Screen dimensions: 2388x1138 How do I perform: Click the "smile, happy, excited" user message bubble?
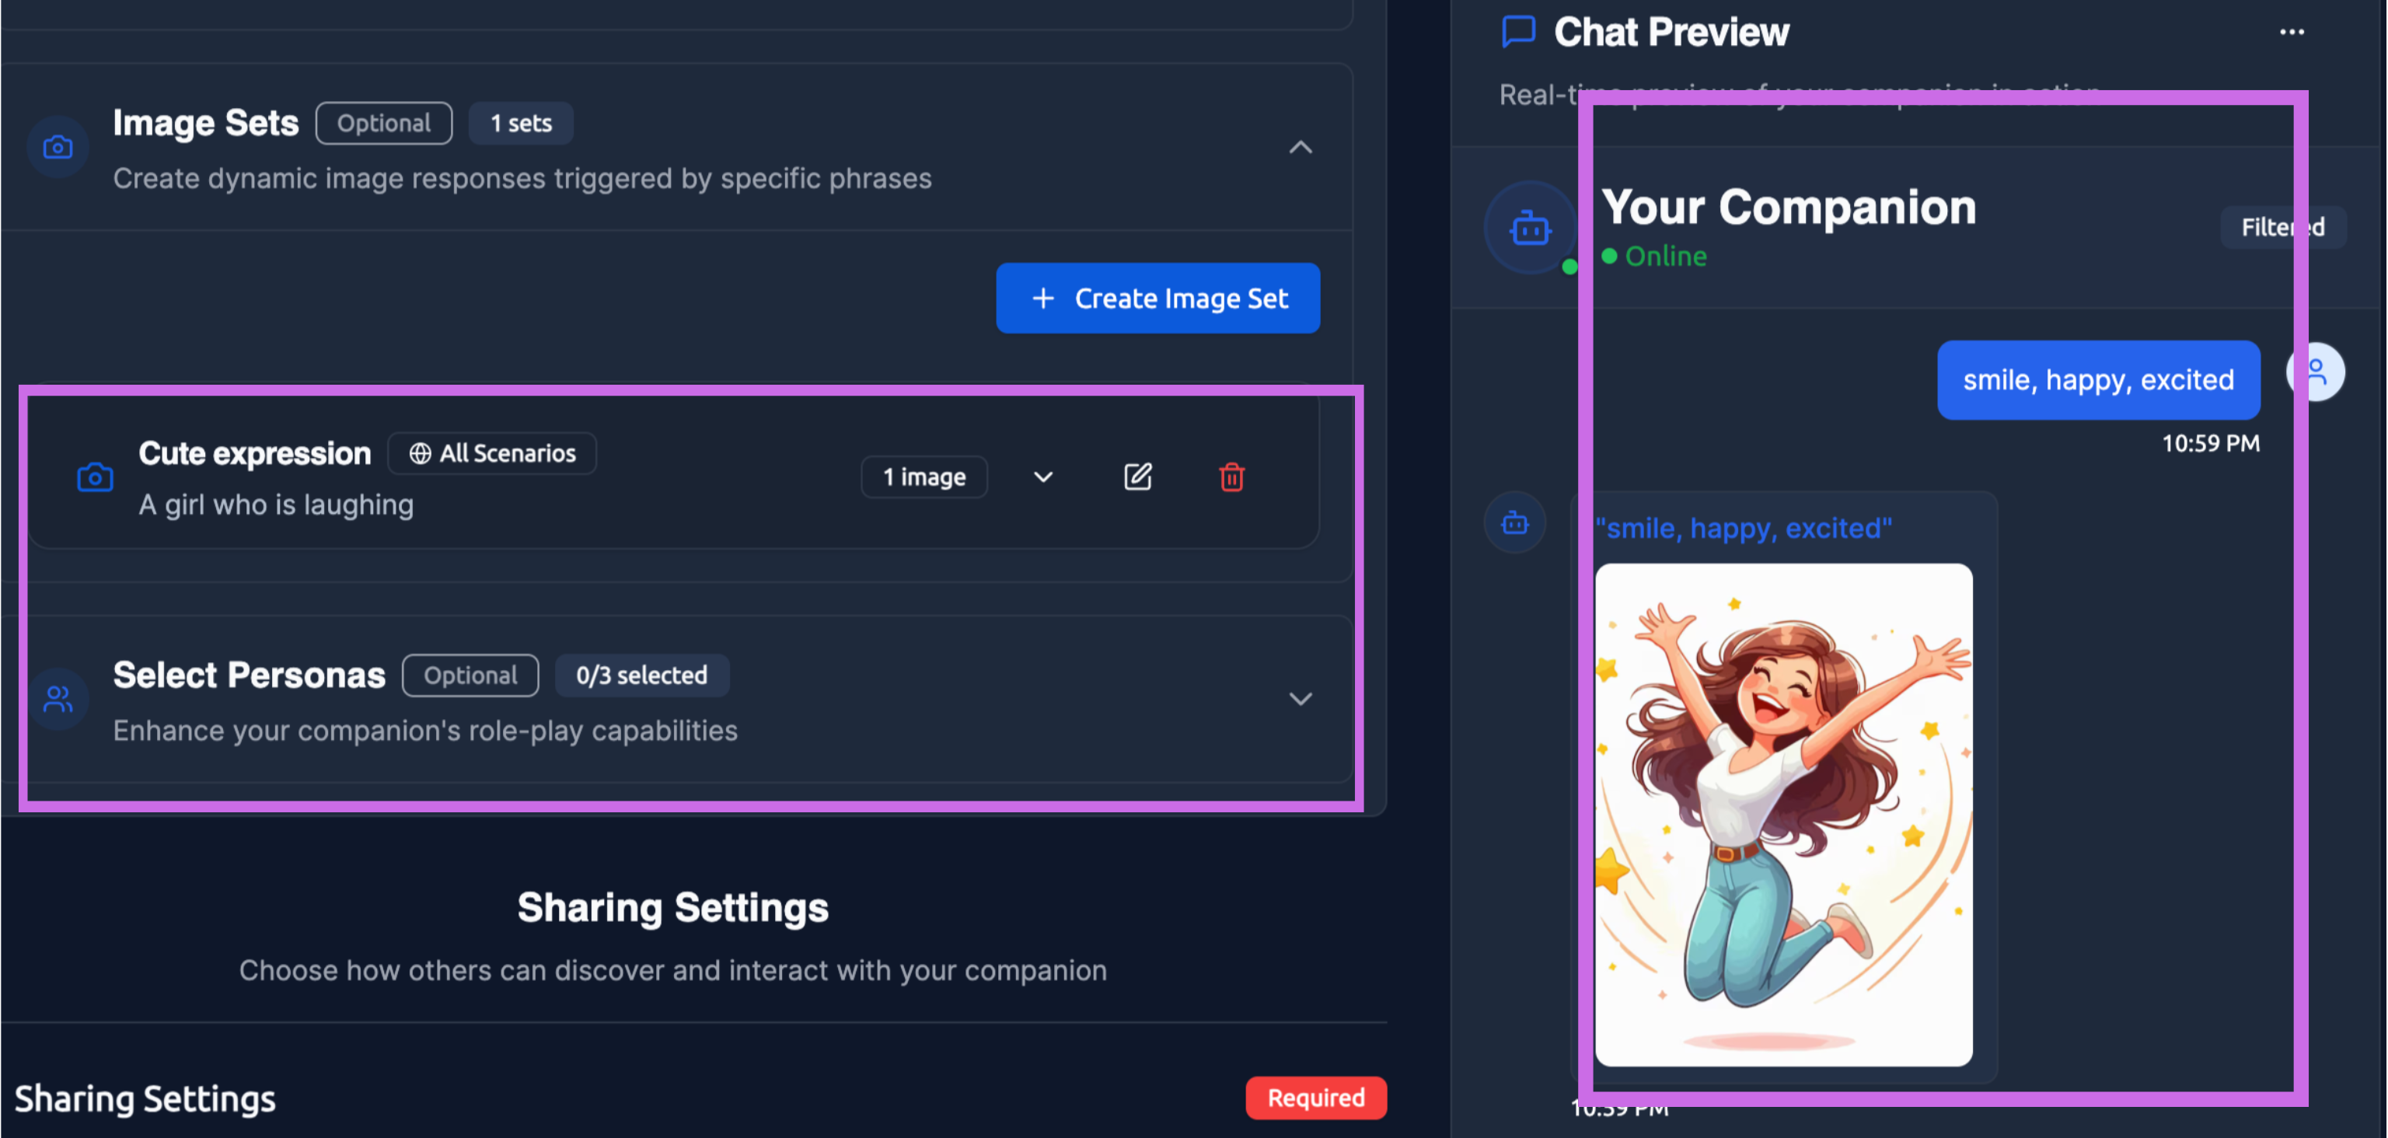[2098, 380]
